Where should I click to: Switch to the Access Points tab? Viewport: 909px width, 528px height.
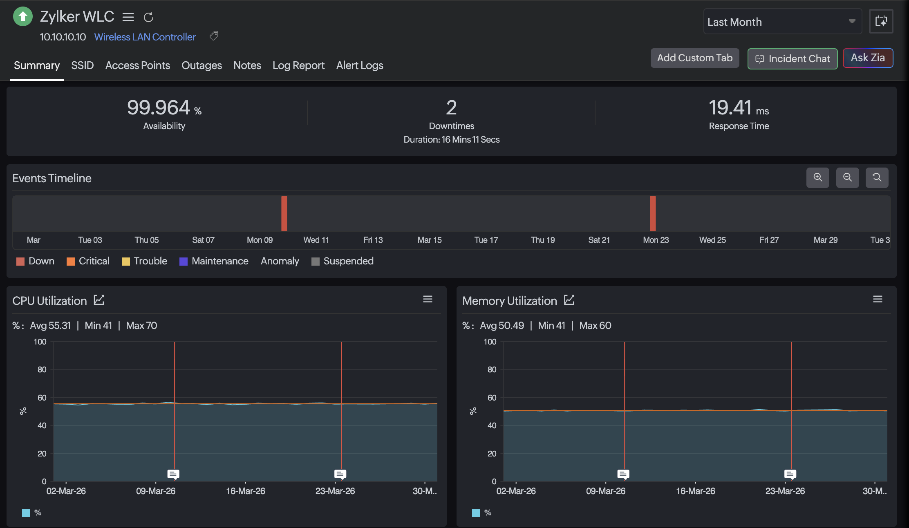click(x=137, y=65)
